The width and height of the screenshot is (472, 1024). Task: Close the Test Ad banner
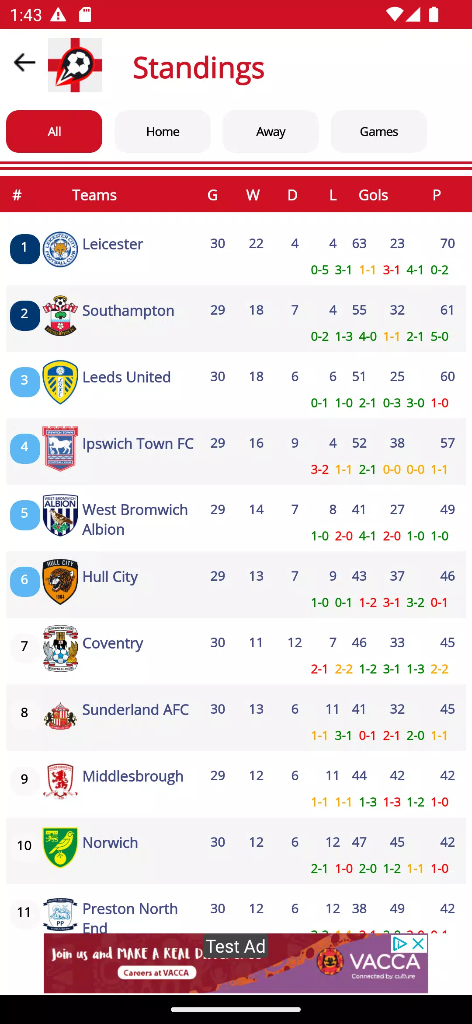[x=419, y=944]
